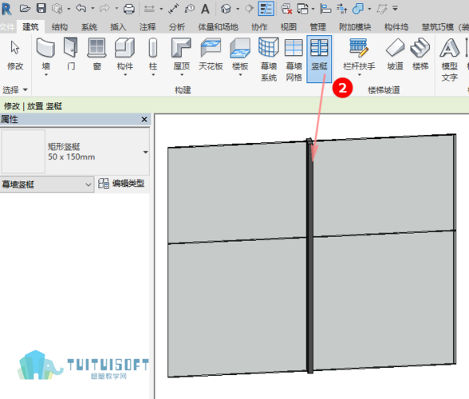Switch to the 插入 ribbon tab
469x399 pixels.
tap(118, 27)
